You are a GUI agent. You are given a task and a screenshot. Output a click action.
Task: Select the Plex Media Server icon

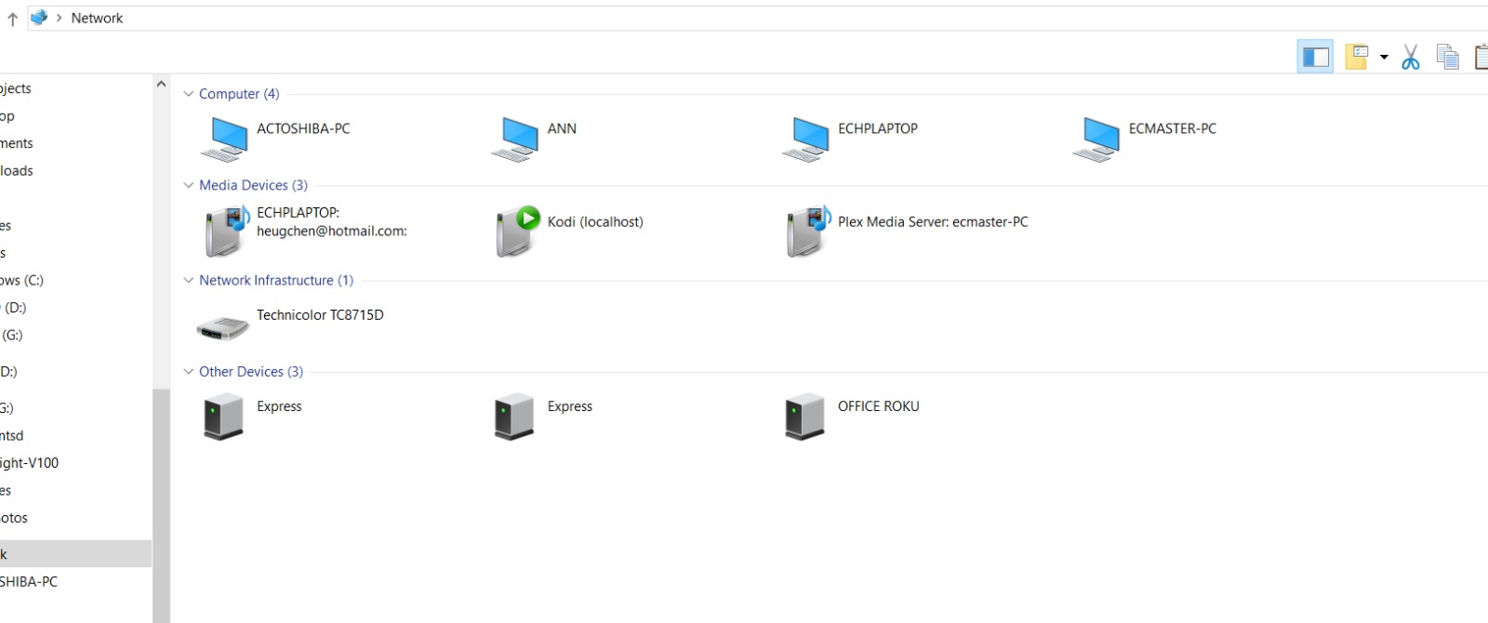(x=808, y=232)
